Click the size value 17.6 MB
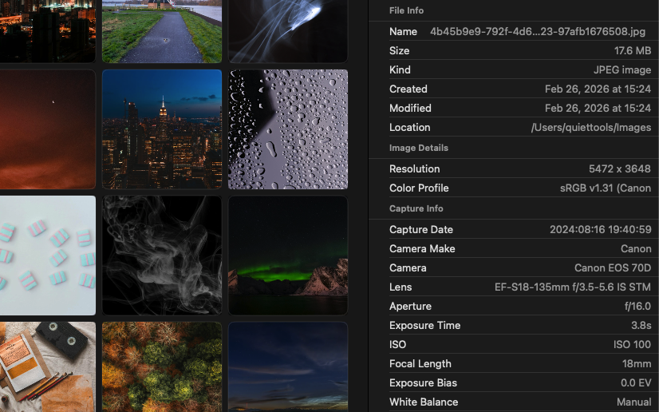Screen dimensions: 659x412 click(x=633, y=51)
